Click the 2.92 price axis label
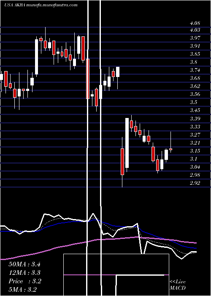Viewport: 211px width, 296px height. tap(195, 183)
